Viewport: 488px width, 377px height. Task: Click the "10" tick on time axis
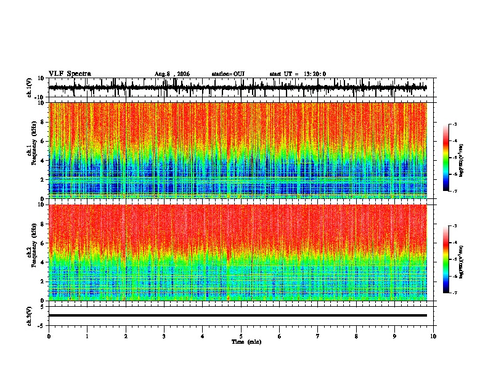433,336
